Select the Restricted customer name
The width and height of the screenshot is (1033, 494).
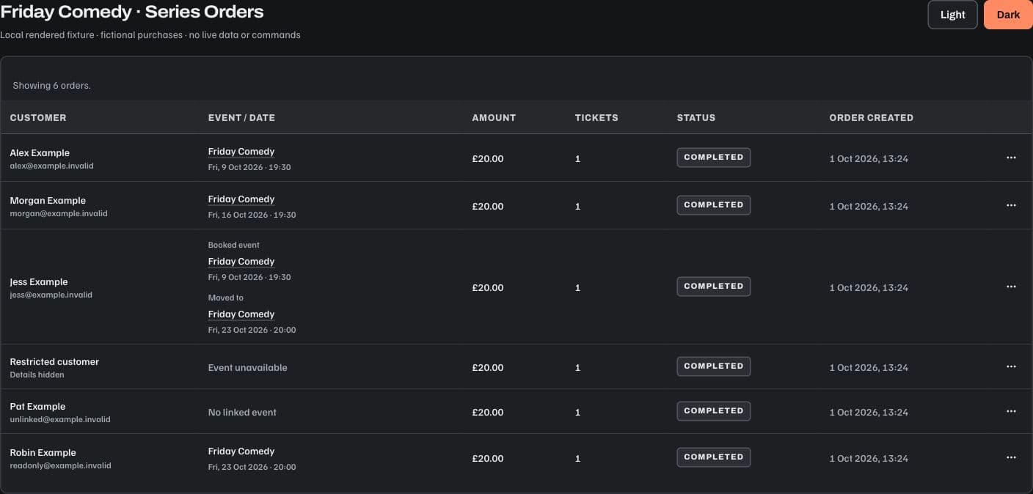54,362
